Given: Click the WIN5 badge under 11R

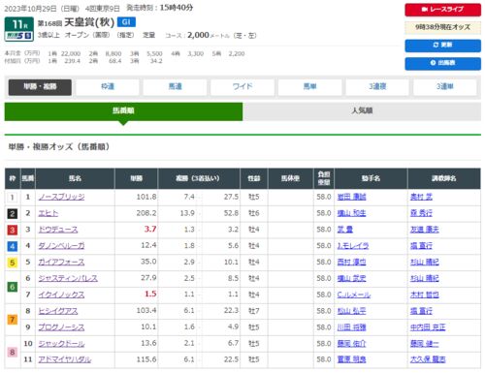Looking at the screenshot, I should (x=19, y=36).
